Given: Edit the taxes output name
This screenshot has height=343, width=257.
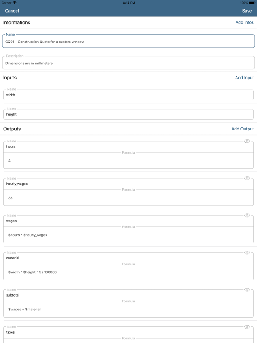Looking at the screenshot, I should coord(128,332).
